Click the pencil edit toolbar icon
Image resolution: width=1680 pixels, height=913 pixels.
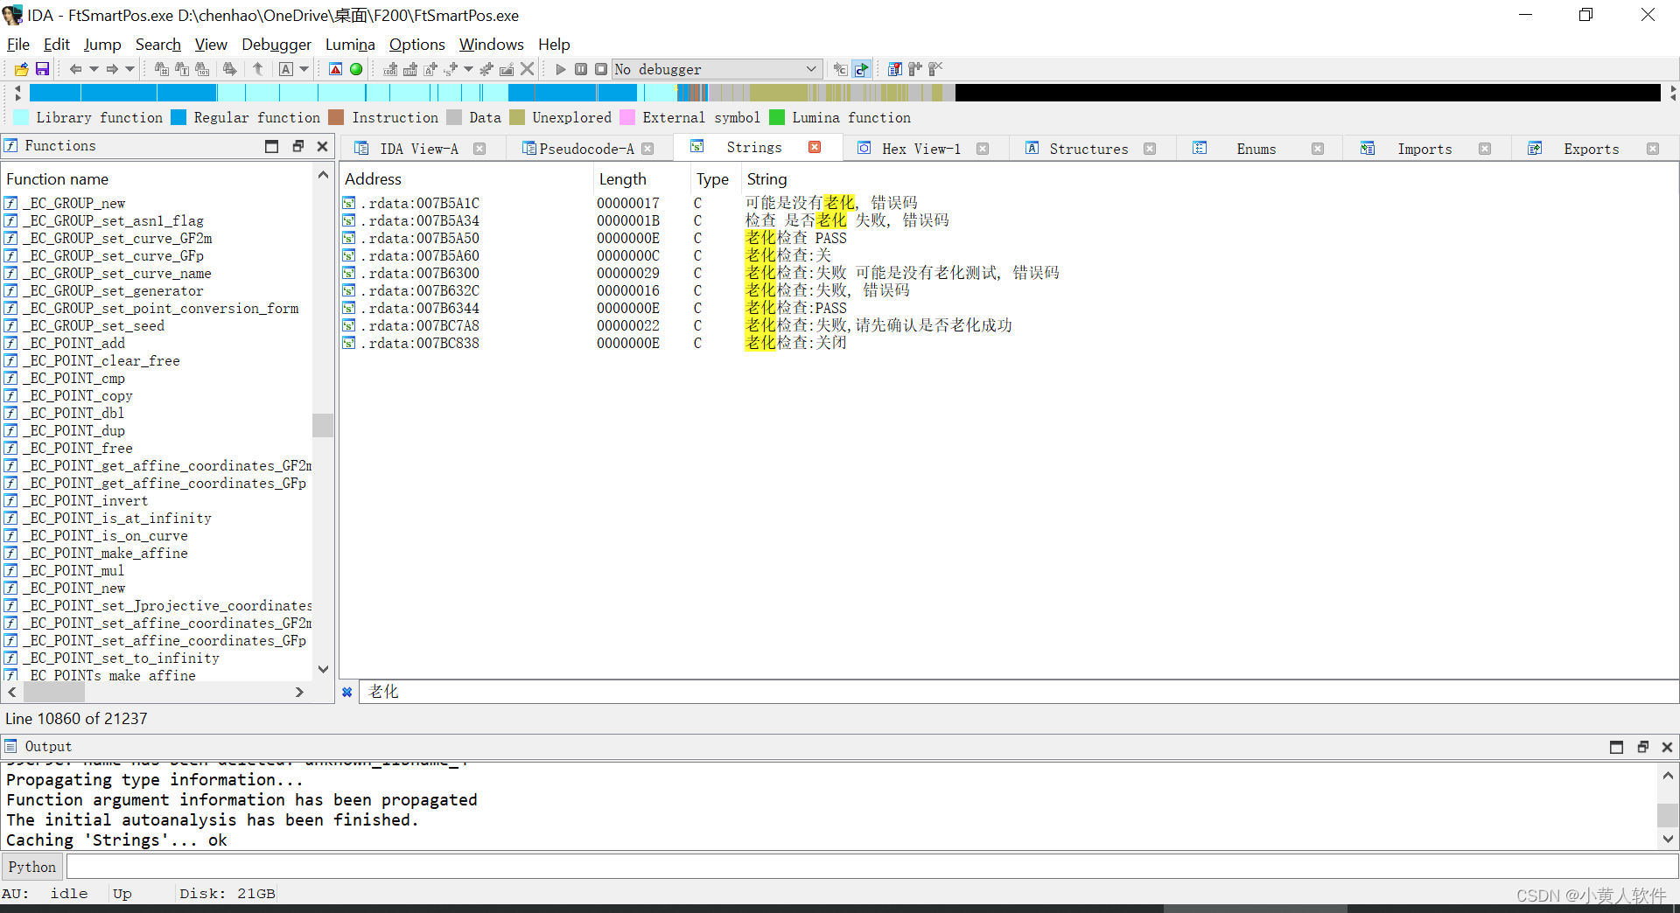(507, 69)
